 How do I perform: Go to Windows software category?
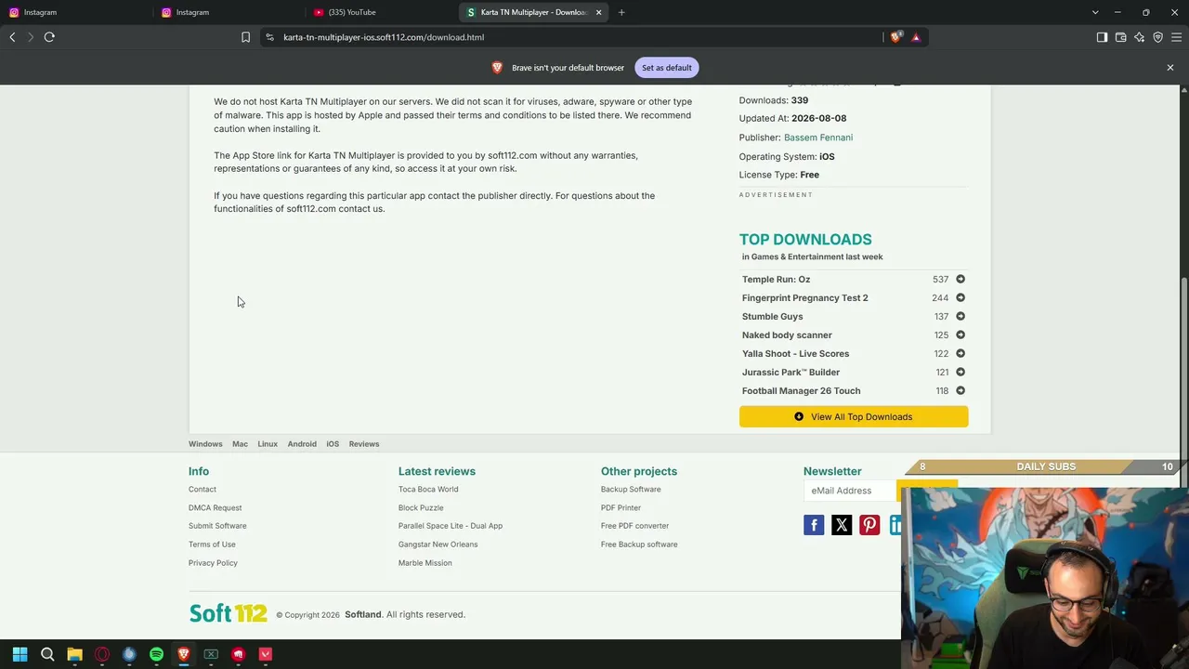[205, 444]
